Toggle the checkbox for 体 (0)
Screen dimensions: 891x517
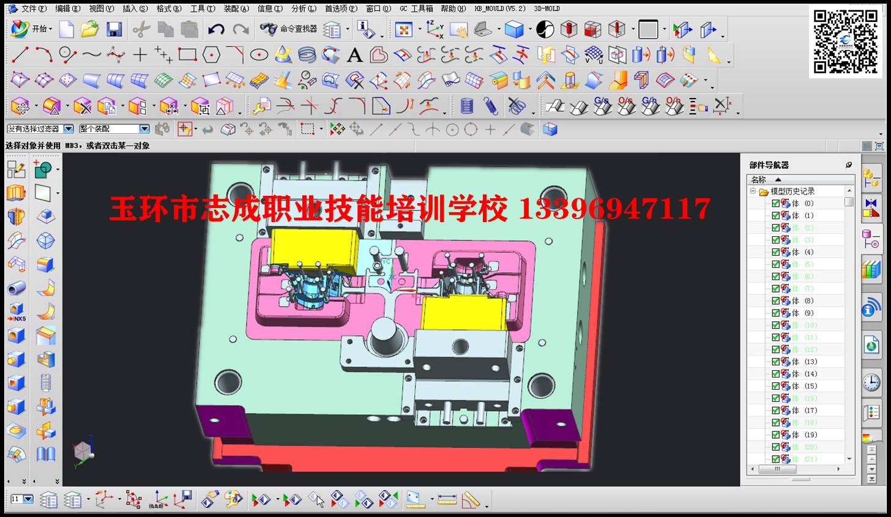[x=775, y=203]
